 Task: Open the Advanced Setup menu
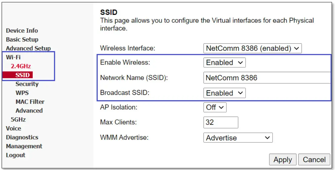click(28, 48)
